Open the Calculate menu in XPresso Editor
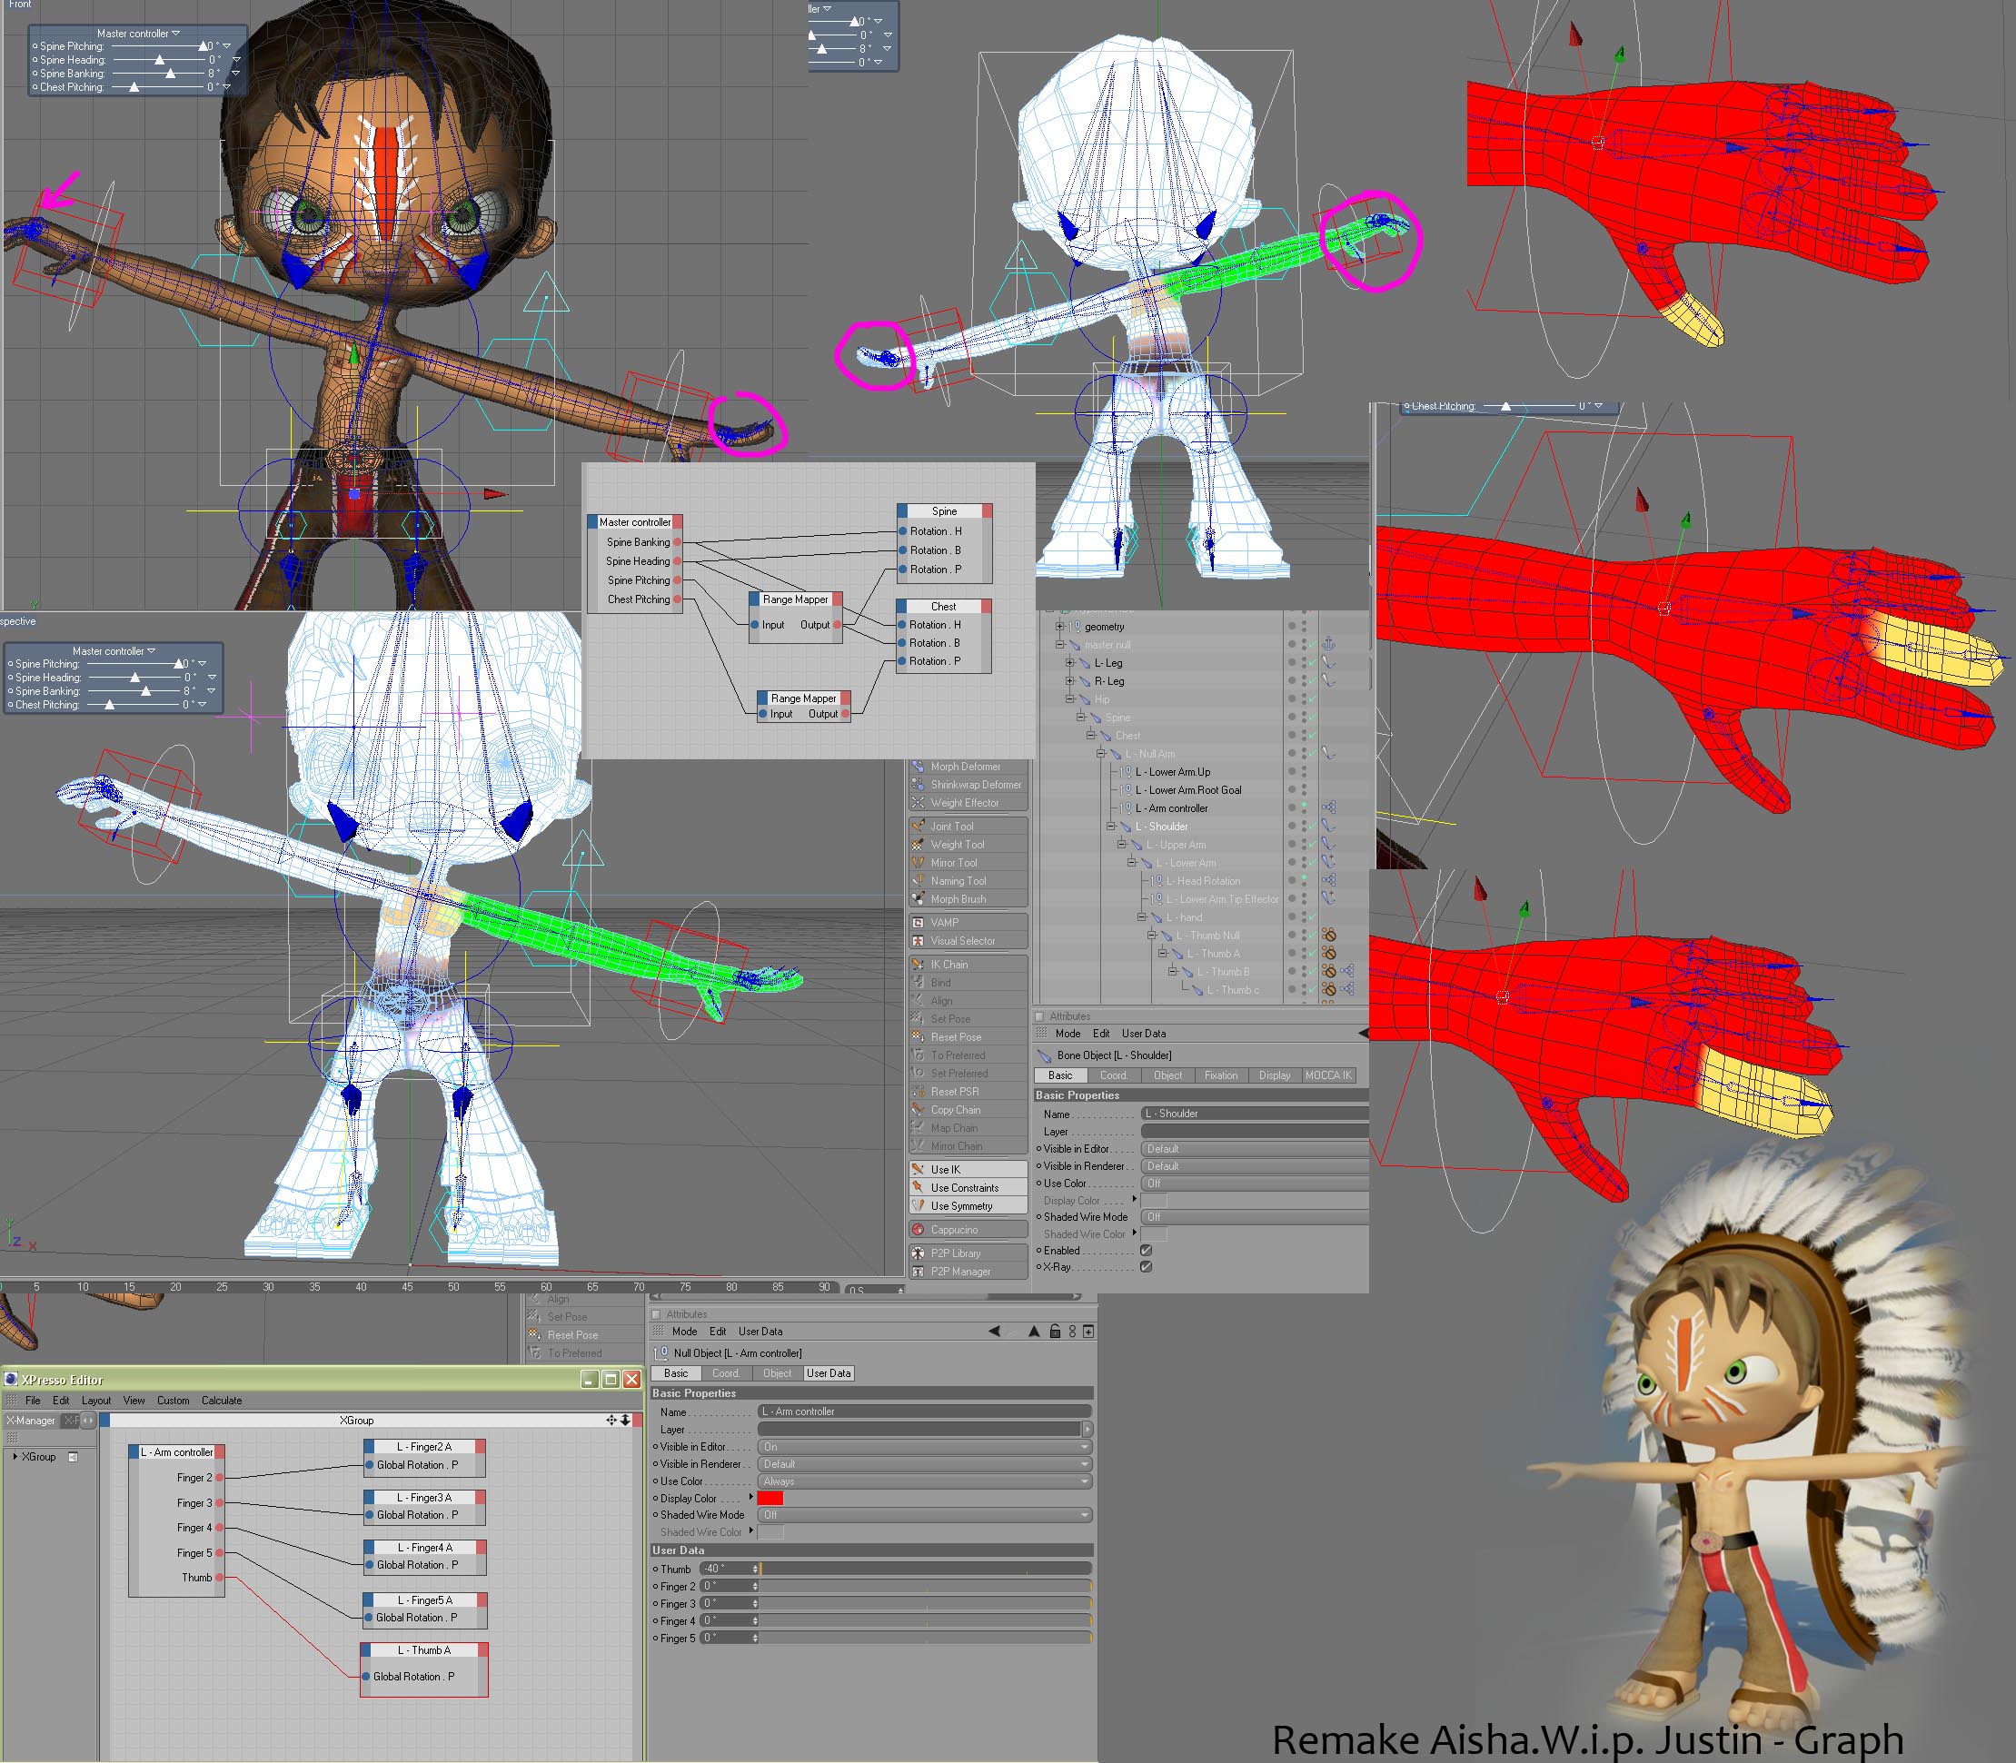 pos(222,1400)
